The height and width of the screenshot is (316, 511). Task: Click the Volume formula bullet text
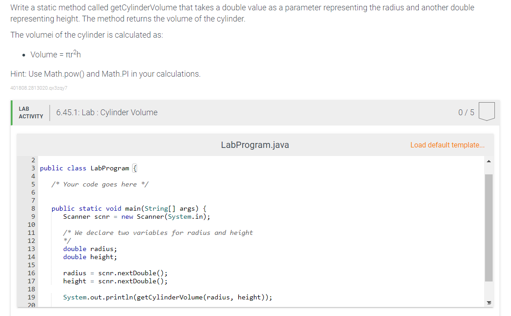point(55,54)
